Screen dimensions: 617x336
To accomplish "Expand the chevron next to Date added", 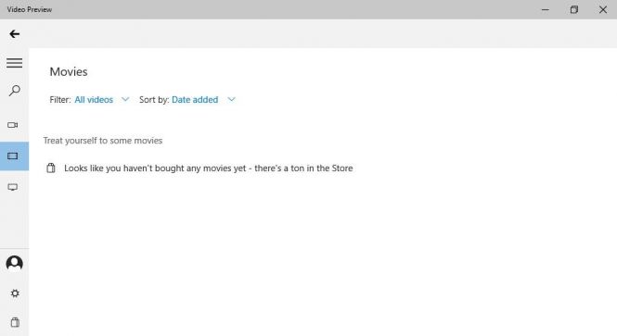I will [x=231, y=99].
